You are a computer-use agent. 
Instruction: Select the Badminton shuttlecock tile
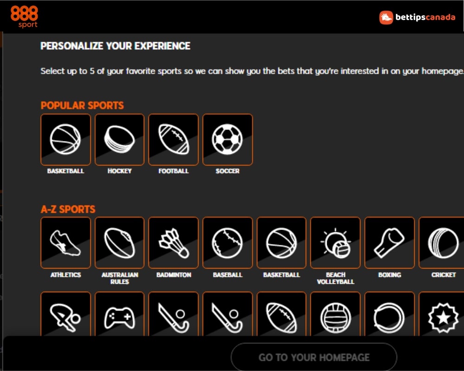pos(174,243)
